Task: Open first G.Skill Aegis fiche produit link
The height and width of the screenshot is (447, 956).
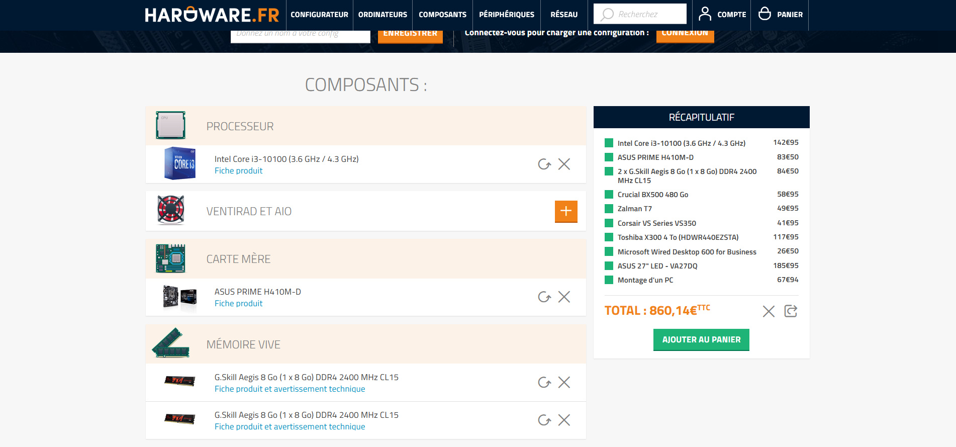Action: 290,389
